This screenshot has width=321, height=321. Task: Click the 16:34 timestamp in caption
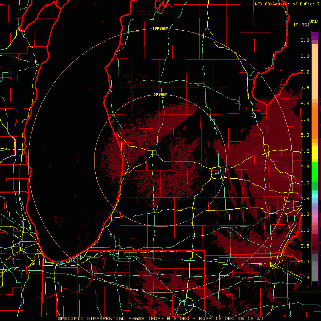point(255,319)
